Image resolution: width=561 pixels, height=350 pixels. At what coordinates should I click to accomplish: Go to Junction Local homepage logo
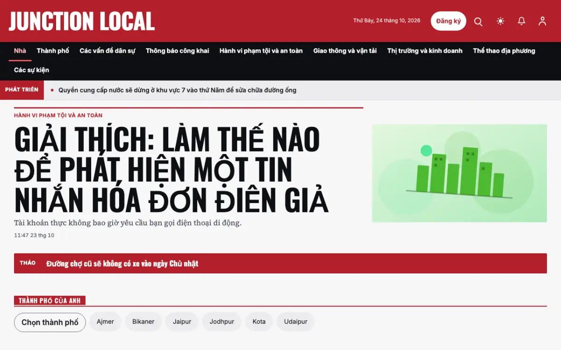[x=82, y=21]
